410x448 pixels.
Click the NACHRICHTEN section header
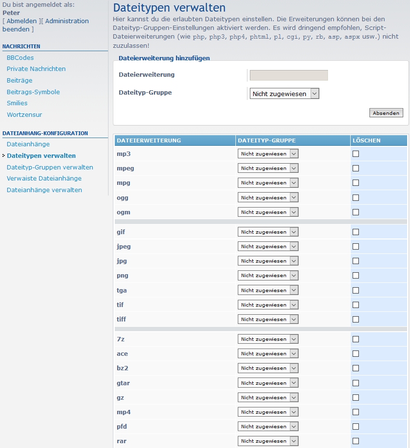click(x=21, y=46)
